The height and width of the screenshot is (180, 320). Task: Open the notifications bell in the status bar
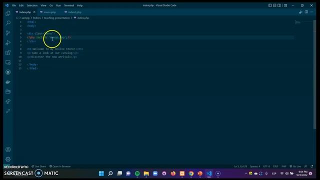pyautogui.click(x=312, y=166)
